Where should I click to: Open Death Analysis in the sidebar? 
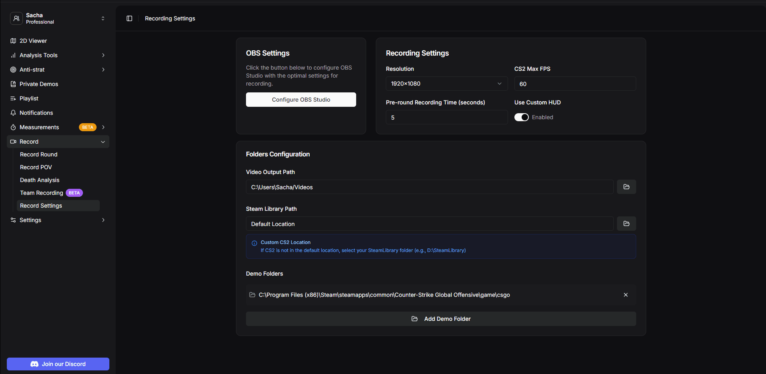[39, 180]
